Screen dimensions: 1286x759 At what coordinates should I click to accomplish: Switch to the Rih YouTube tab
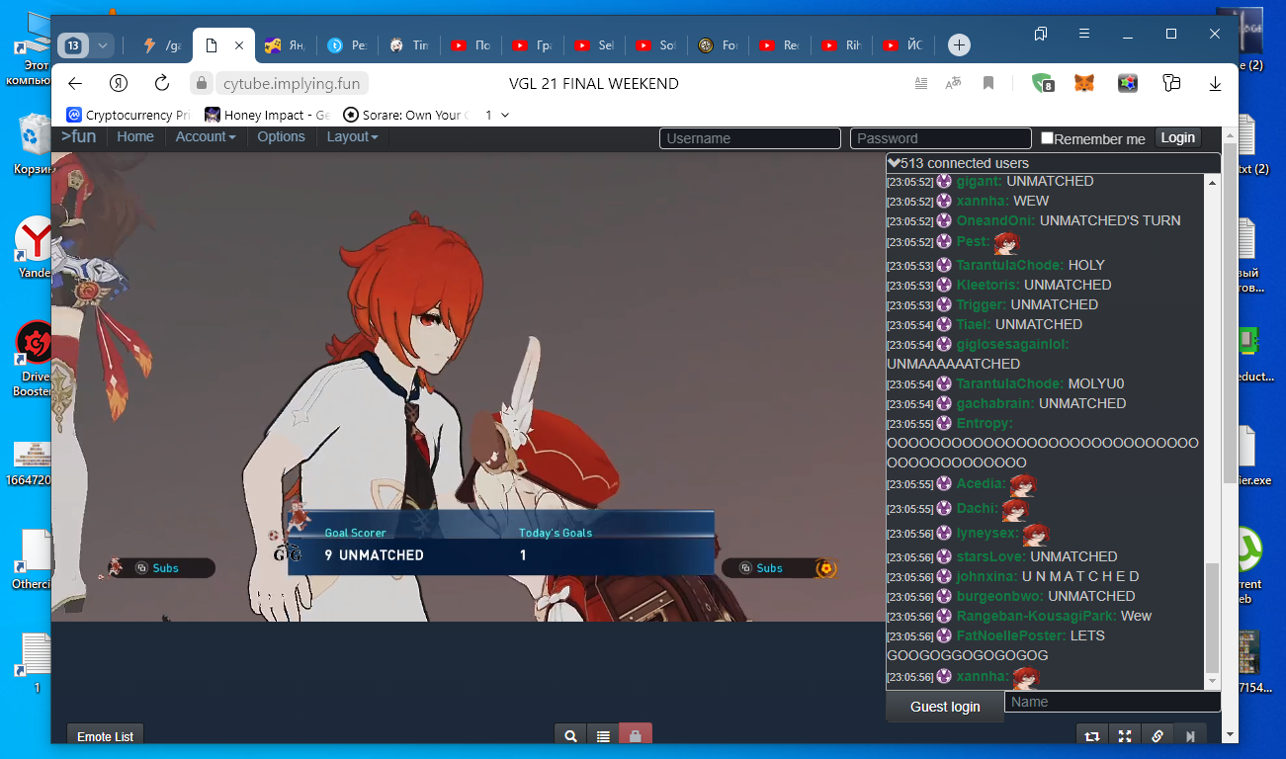pyautogui.click(x=841, y=45)
